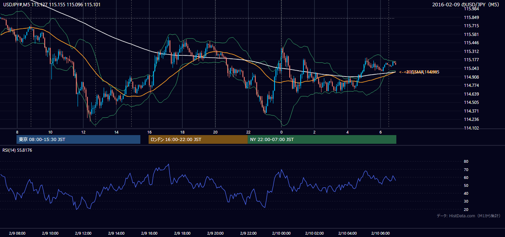Click hour label 10 under price chart
The width and height of the screenshot is (505, 237).
tap(50, 132)
